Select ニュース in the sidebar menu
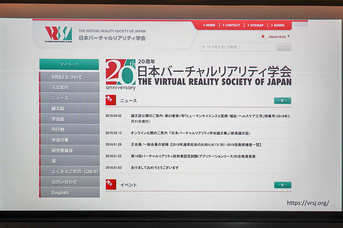 point(69,98)
